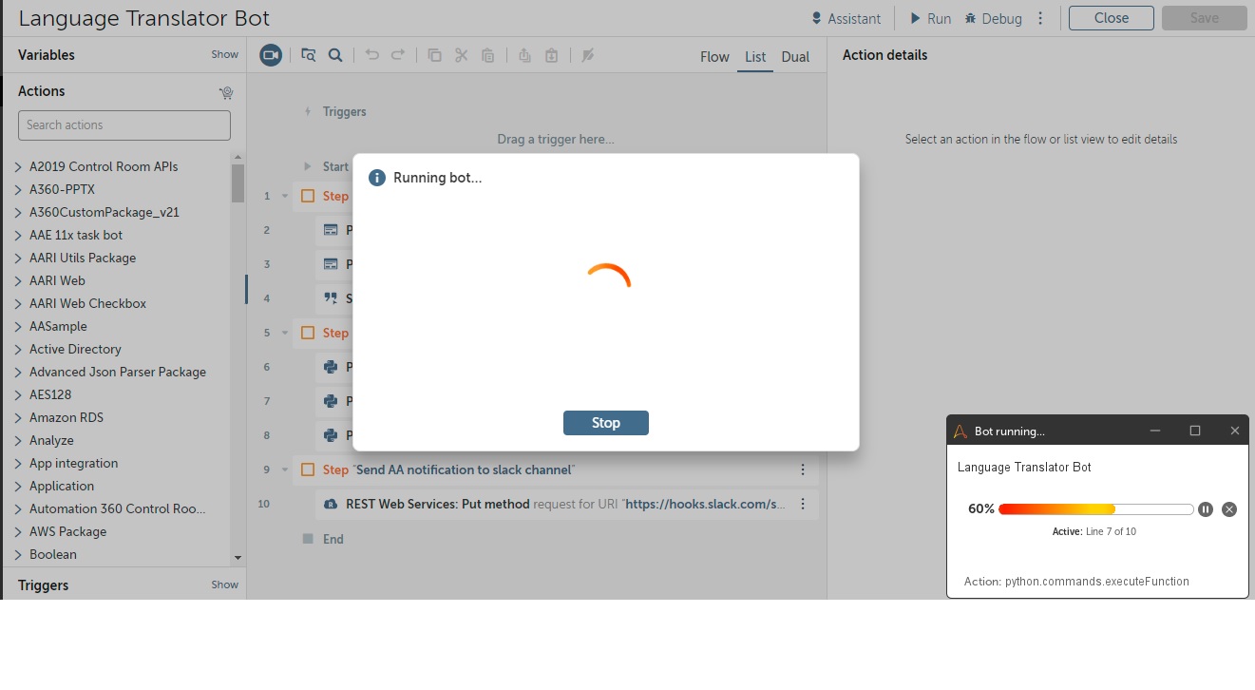Screen dimensions: 1255x690
Task: Show the Triggers panel at bottom left
Action: (225, 585)
